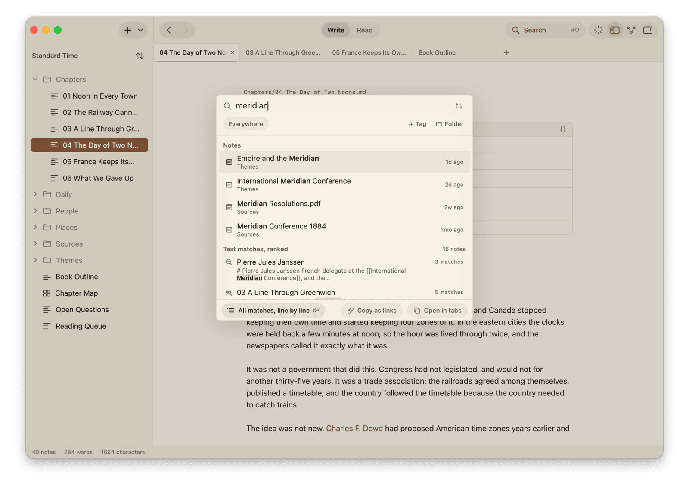Collapse the Chapters folder

[x=35, y=80]
